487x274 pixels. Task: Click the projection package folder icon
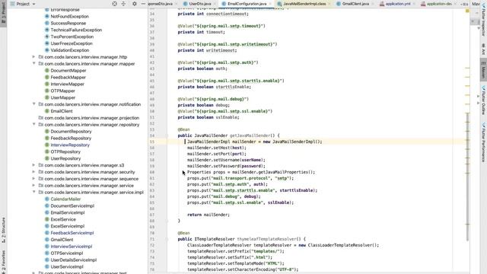tap(40, 118)
